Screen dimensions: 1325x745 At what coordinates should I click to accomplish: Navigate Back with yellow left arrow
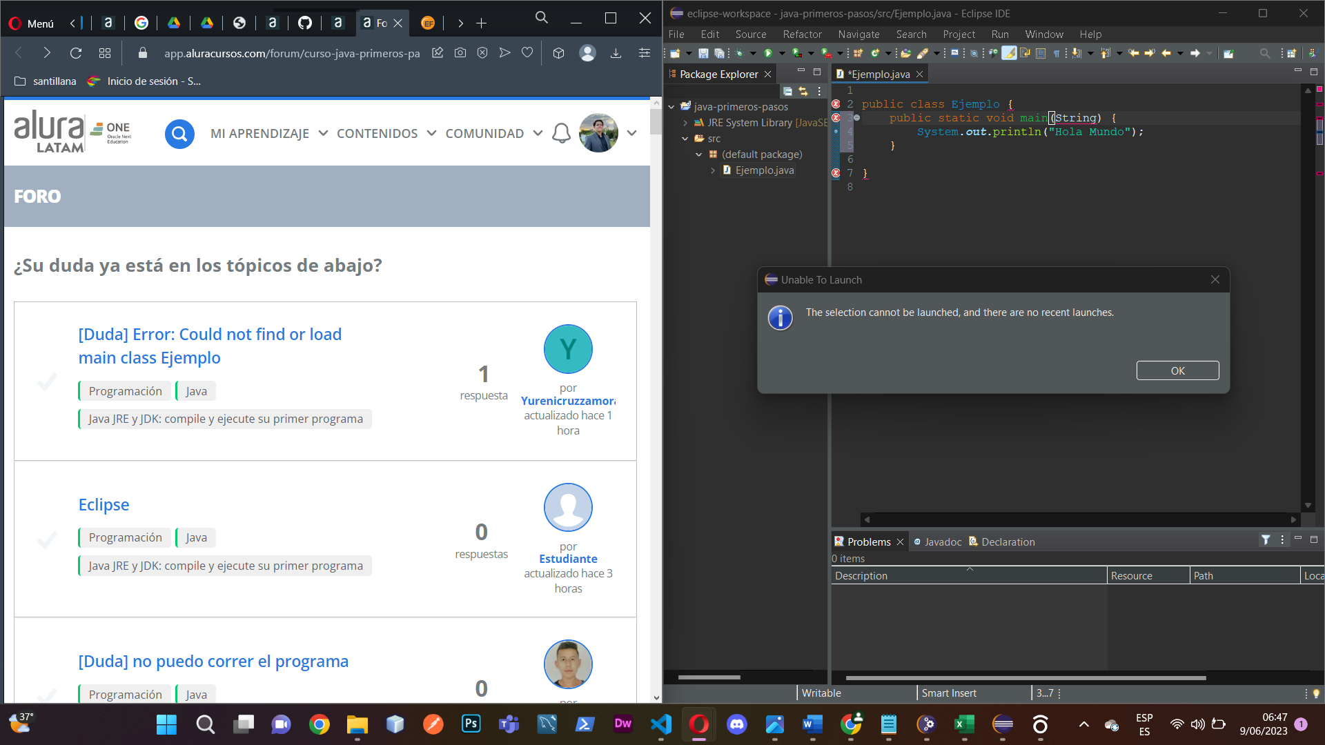click(1166, 53)
